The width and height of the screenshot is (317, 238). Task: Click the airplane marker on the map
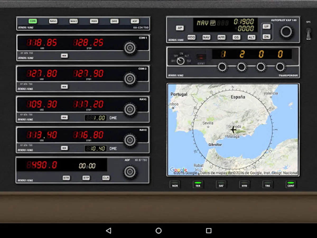233,130
